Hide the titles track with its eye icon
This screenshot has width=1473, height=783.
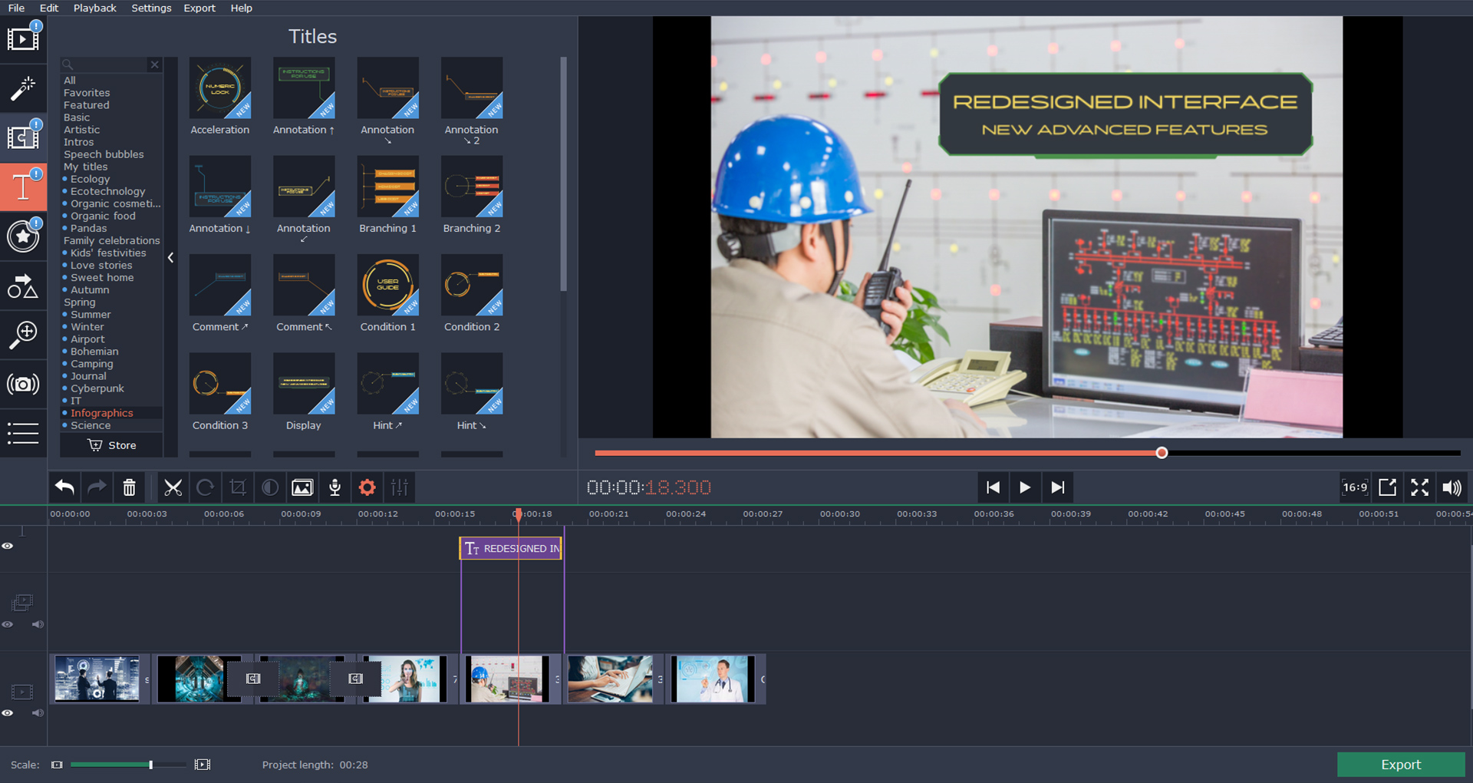tap(8, 546)
